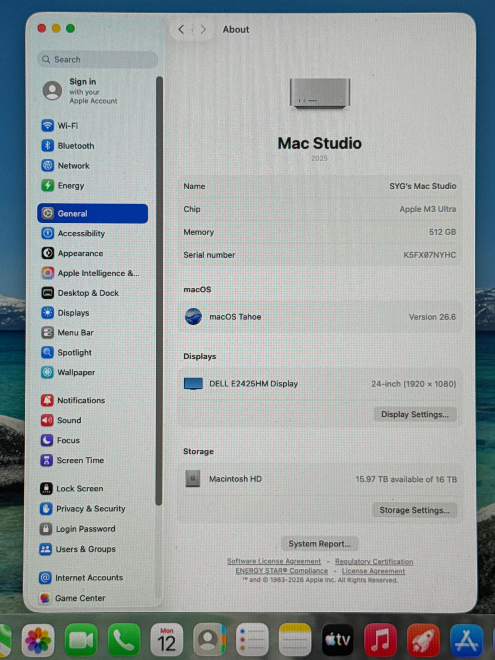Viewport: 495px width, 660px height.
Task: Open the Regulatory Certification link
Action: (374, 561)
